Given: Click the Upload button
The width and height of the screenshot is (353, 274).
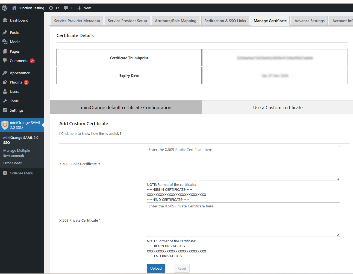Looking at the screenshot, I should pos(156,268).
